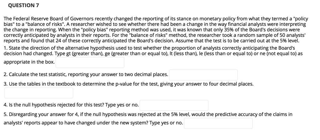Click the null hypothesis rejected answer box
320x140 pixels.
pos(174,105)
